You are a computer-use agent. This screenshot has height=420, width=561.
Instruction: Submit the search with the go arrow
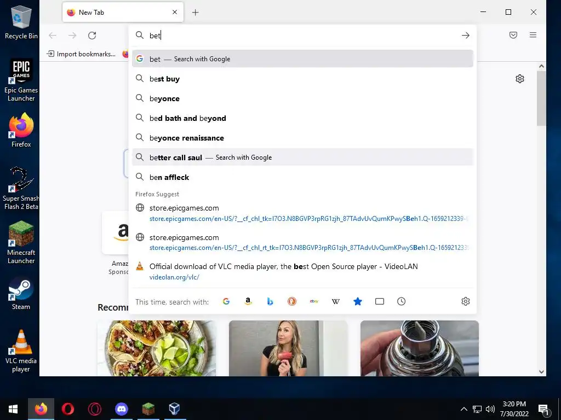click(x=466, y=36)
